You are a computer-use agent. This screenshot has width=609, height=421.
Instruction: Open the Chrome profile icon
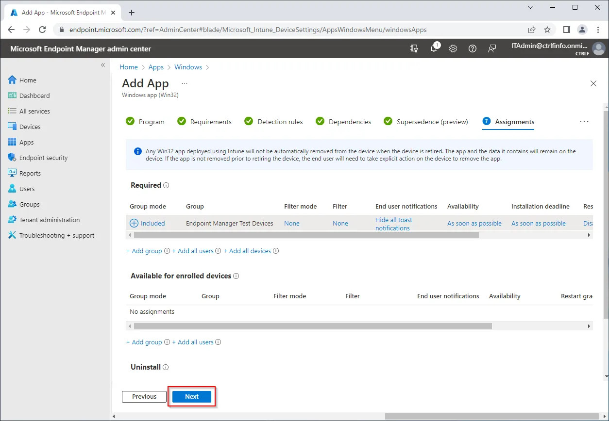tap(582, 30)
